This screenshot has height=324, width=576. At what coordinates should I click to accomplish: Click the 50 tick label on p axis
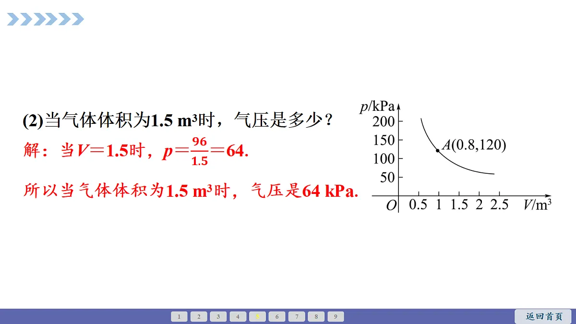pos(387,177)
